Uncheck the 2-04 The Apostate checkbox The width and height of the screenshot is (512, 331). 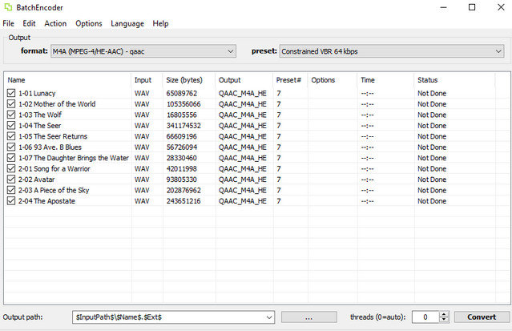pyautogui.click(x=11, y=201)
